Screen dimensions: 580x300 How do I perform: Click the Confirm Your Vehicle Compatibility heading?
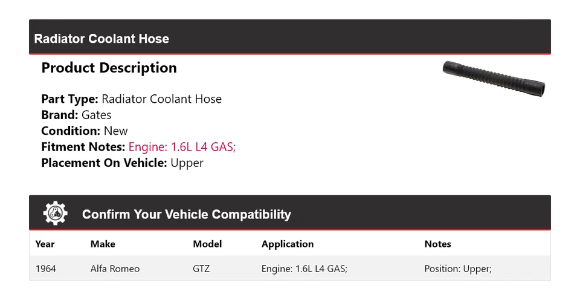click(x=186, y=214)
